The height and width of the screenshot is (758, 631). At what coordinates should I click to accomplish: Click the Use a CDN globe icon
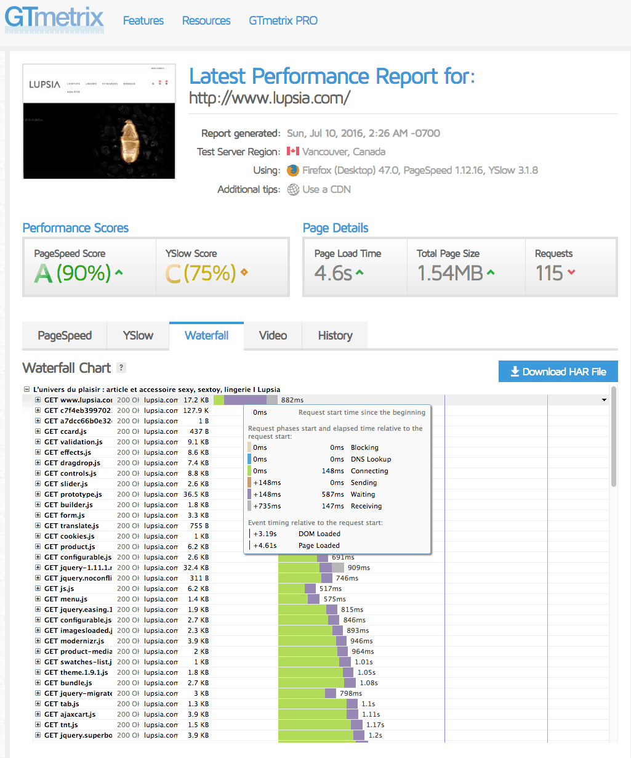pos(293,190)
